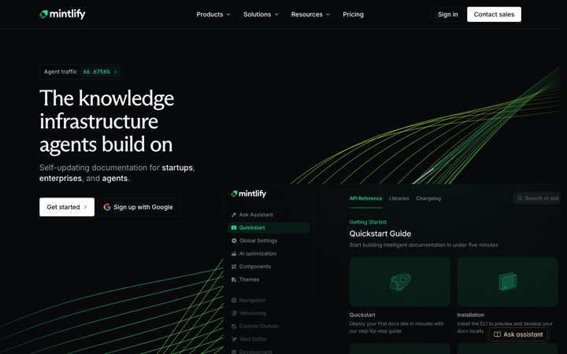The image size is (567, 354).
Task: Click the Custom Domain globe icon
Action: point(234,326)
